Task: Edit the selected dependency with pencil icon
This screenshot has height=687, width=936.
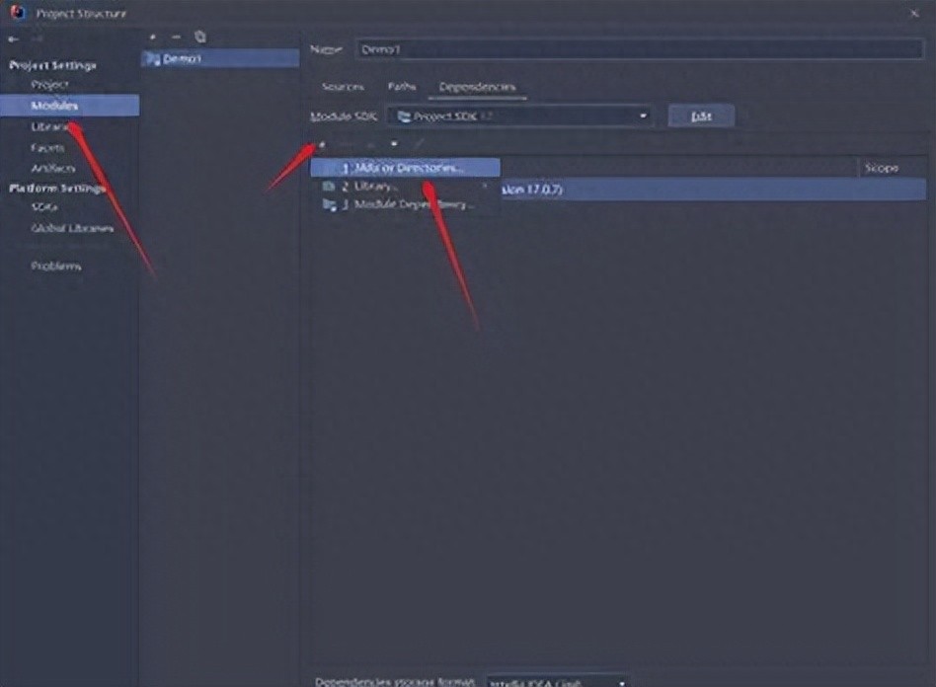Action: [x=419, y=144]
